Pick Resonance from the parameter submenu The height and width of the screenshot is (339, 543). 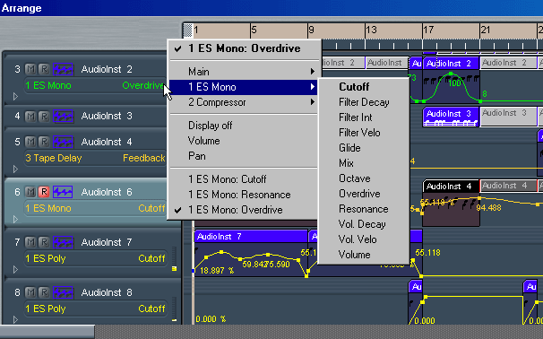pyautogui.click(x=363, y=209)
